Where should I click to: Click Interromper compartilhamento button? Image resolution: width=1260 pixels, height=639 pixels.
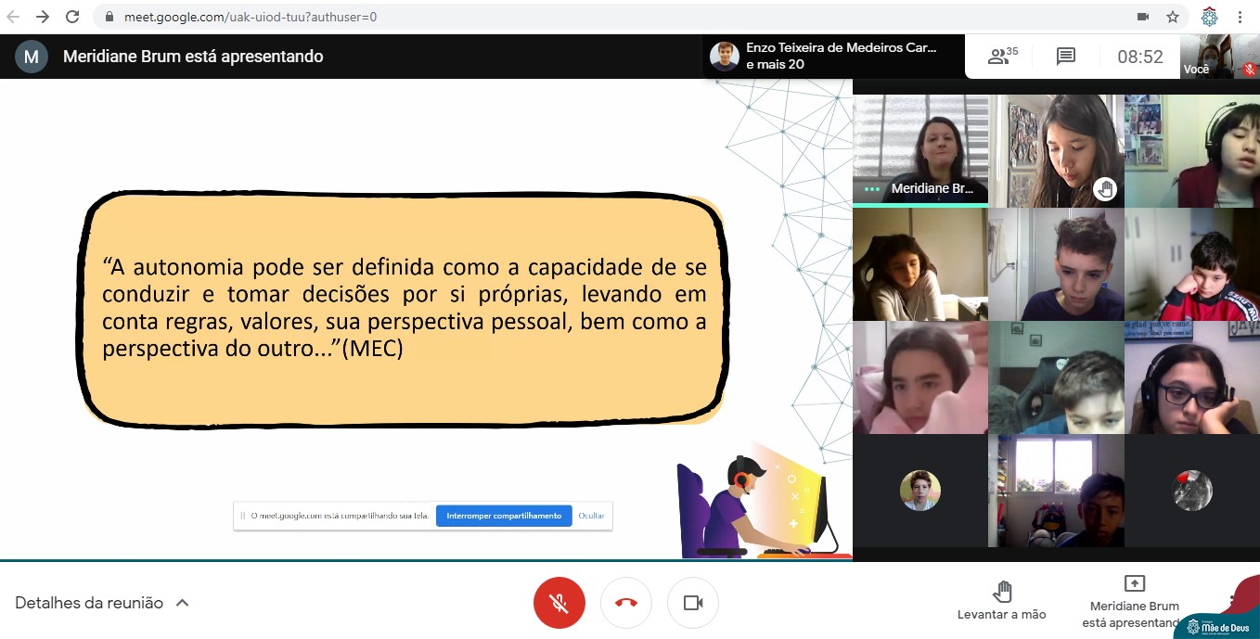pyautogui.click(x=504, y=516)
